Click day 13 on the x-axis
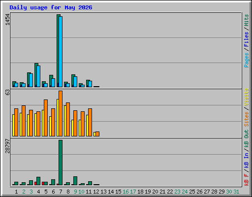Image resolution: width=252 pixels, height=197 pixels. click(x=103, y=192)
